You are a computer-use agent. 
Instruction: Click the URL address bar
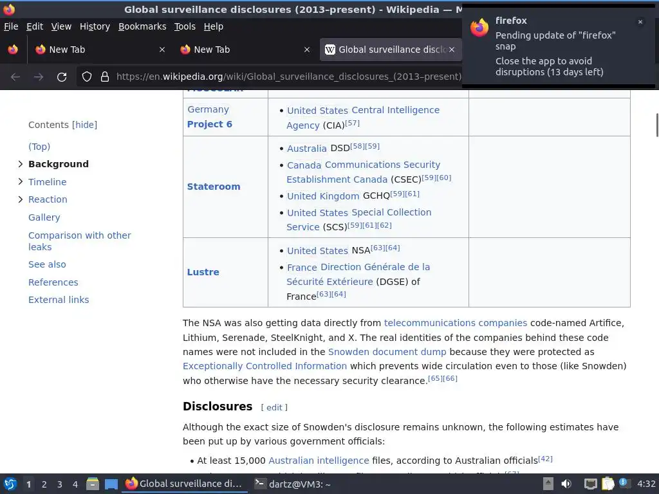tap(288, 77)
